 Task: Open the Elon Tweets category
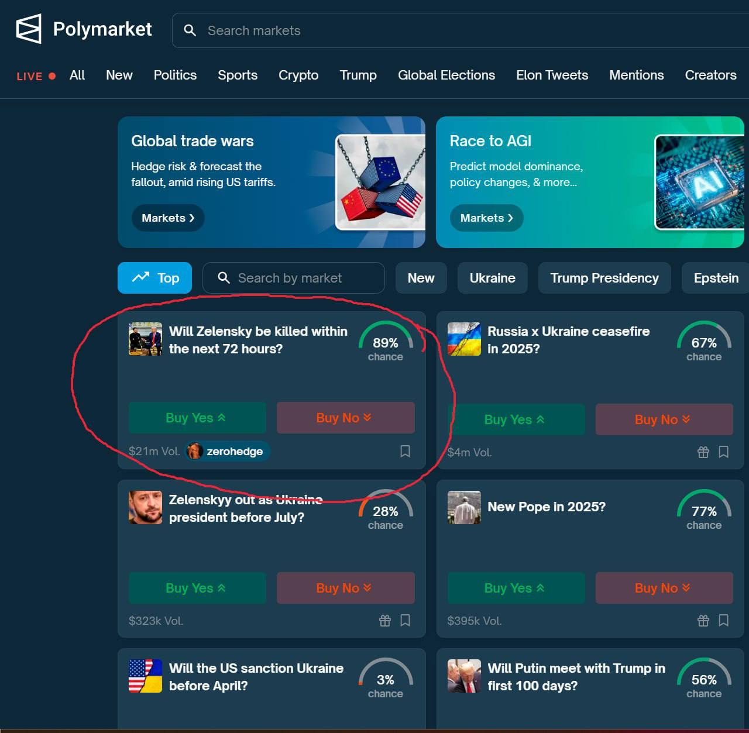552,75
